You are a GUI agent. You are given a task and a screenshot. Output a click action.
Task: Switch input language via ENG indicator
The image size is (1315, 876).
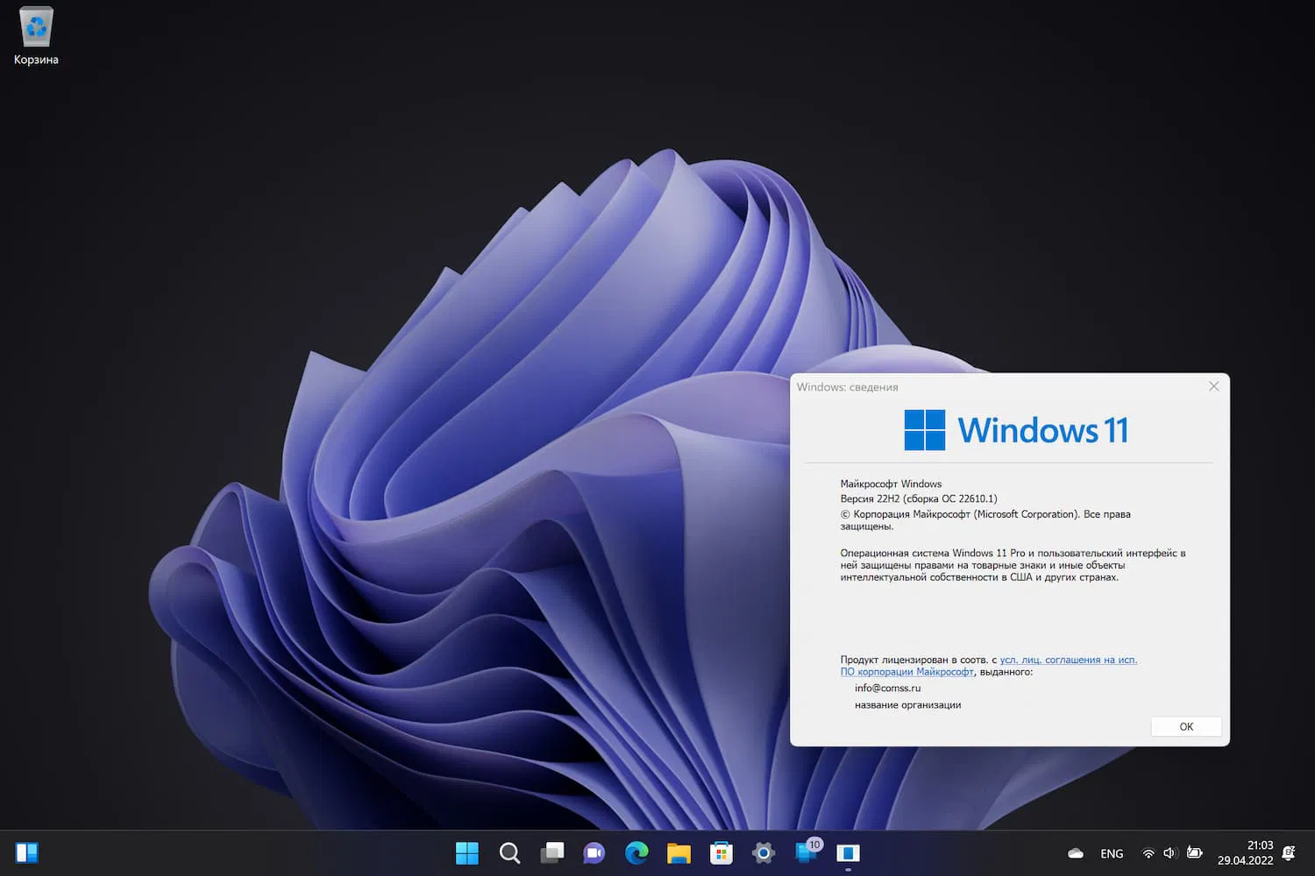point(1112,853)
